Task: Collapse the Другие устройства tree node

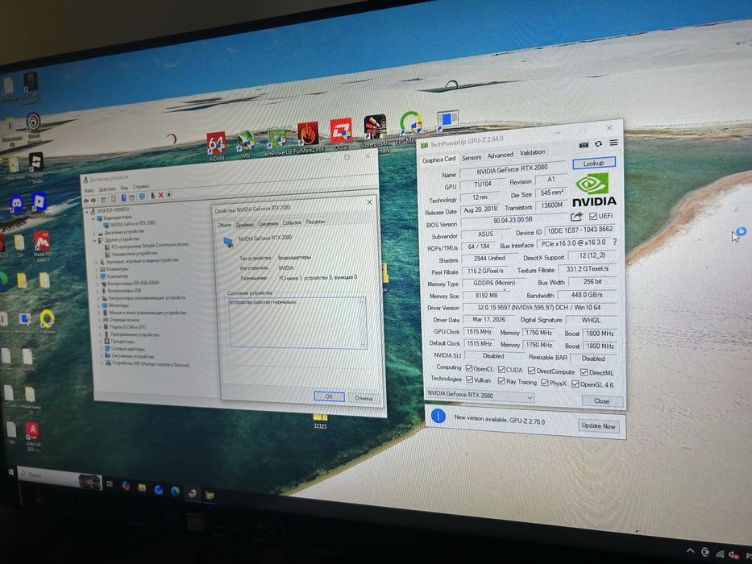Action: coord(95,240)
